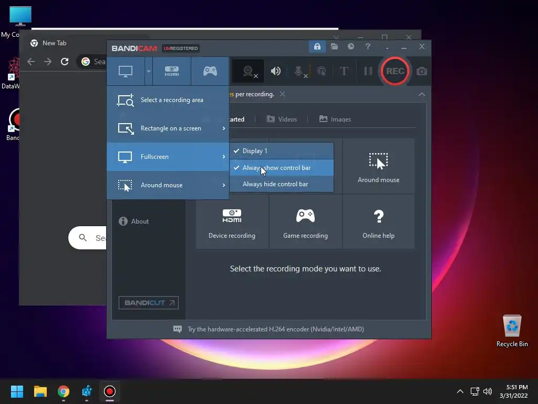Expand the Around mouse submenu arrow
Image resolution: width=538 pixels, height=404 pixels.
224,185
